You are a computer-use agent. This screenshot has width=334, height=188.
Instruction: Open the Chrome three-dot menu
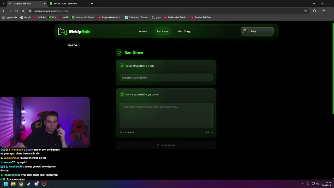[330, 11]
